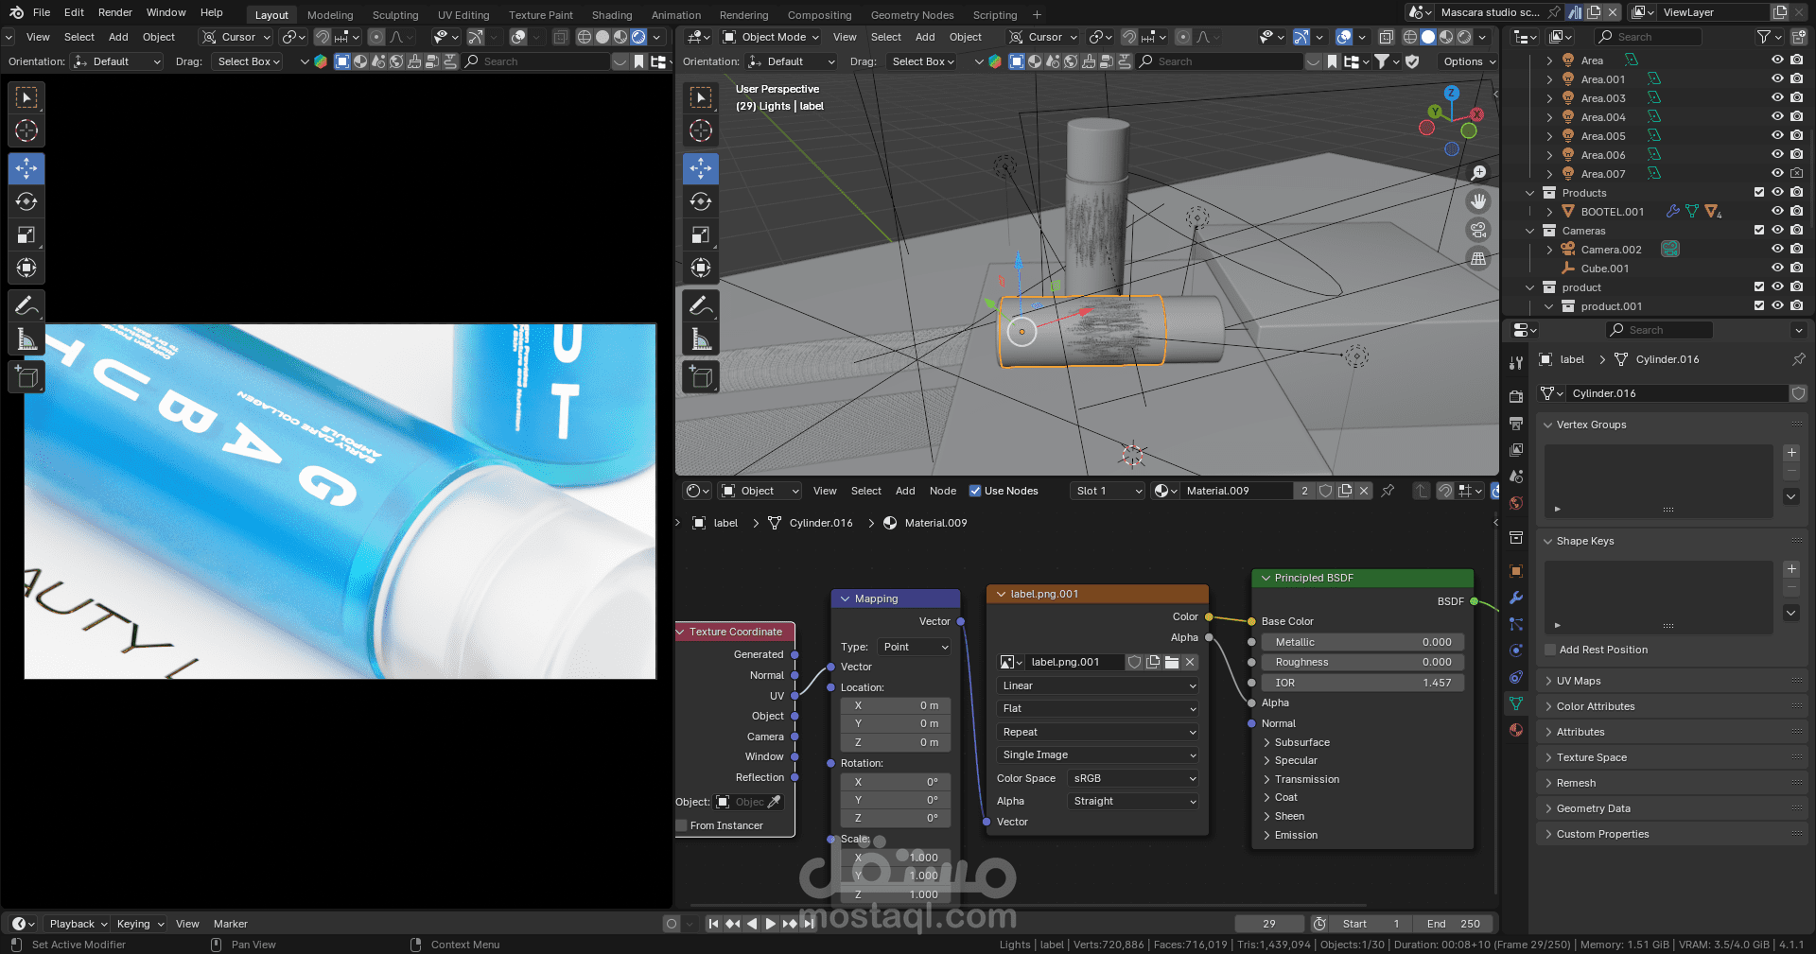Click the Options button in the viewport header

point(1469,61)
